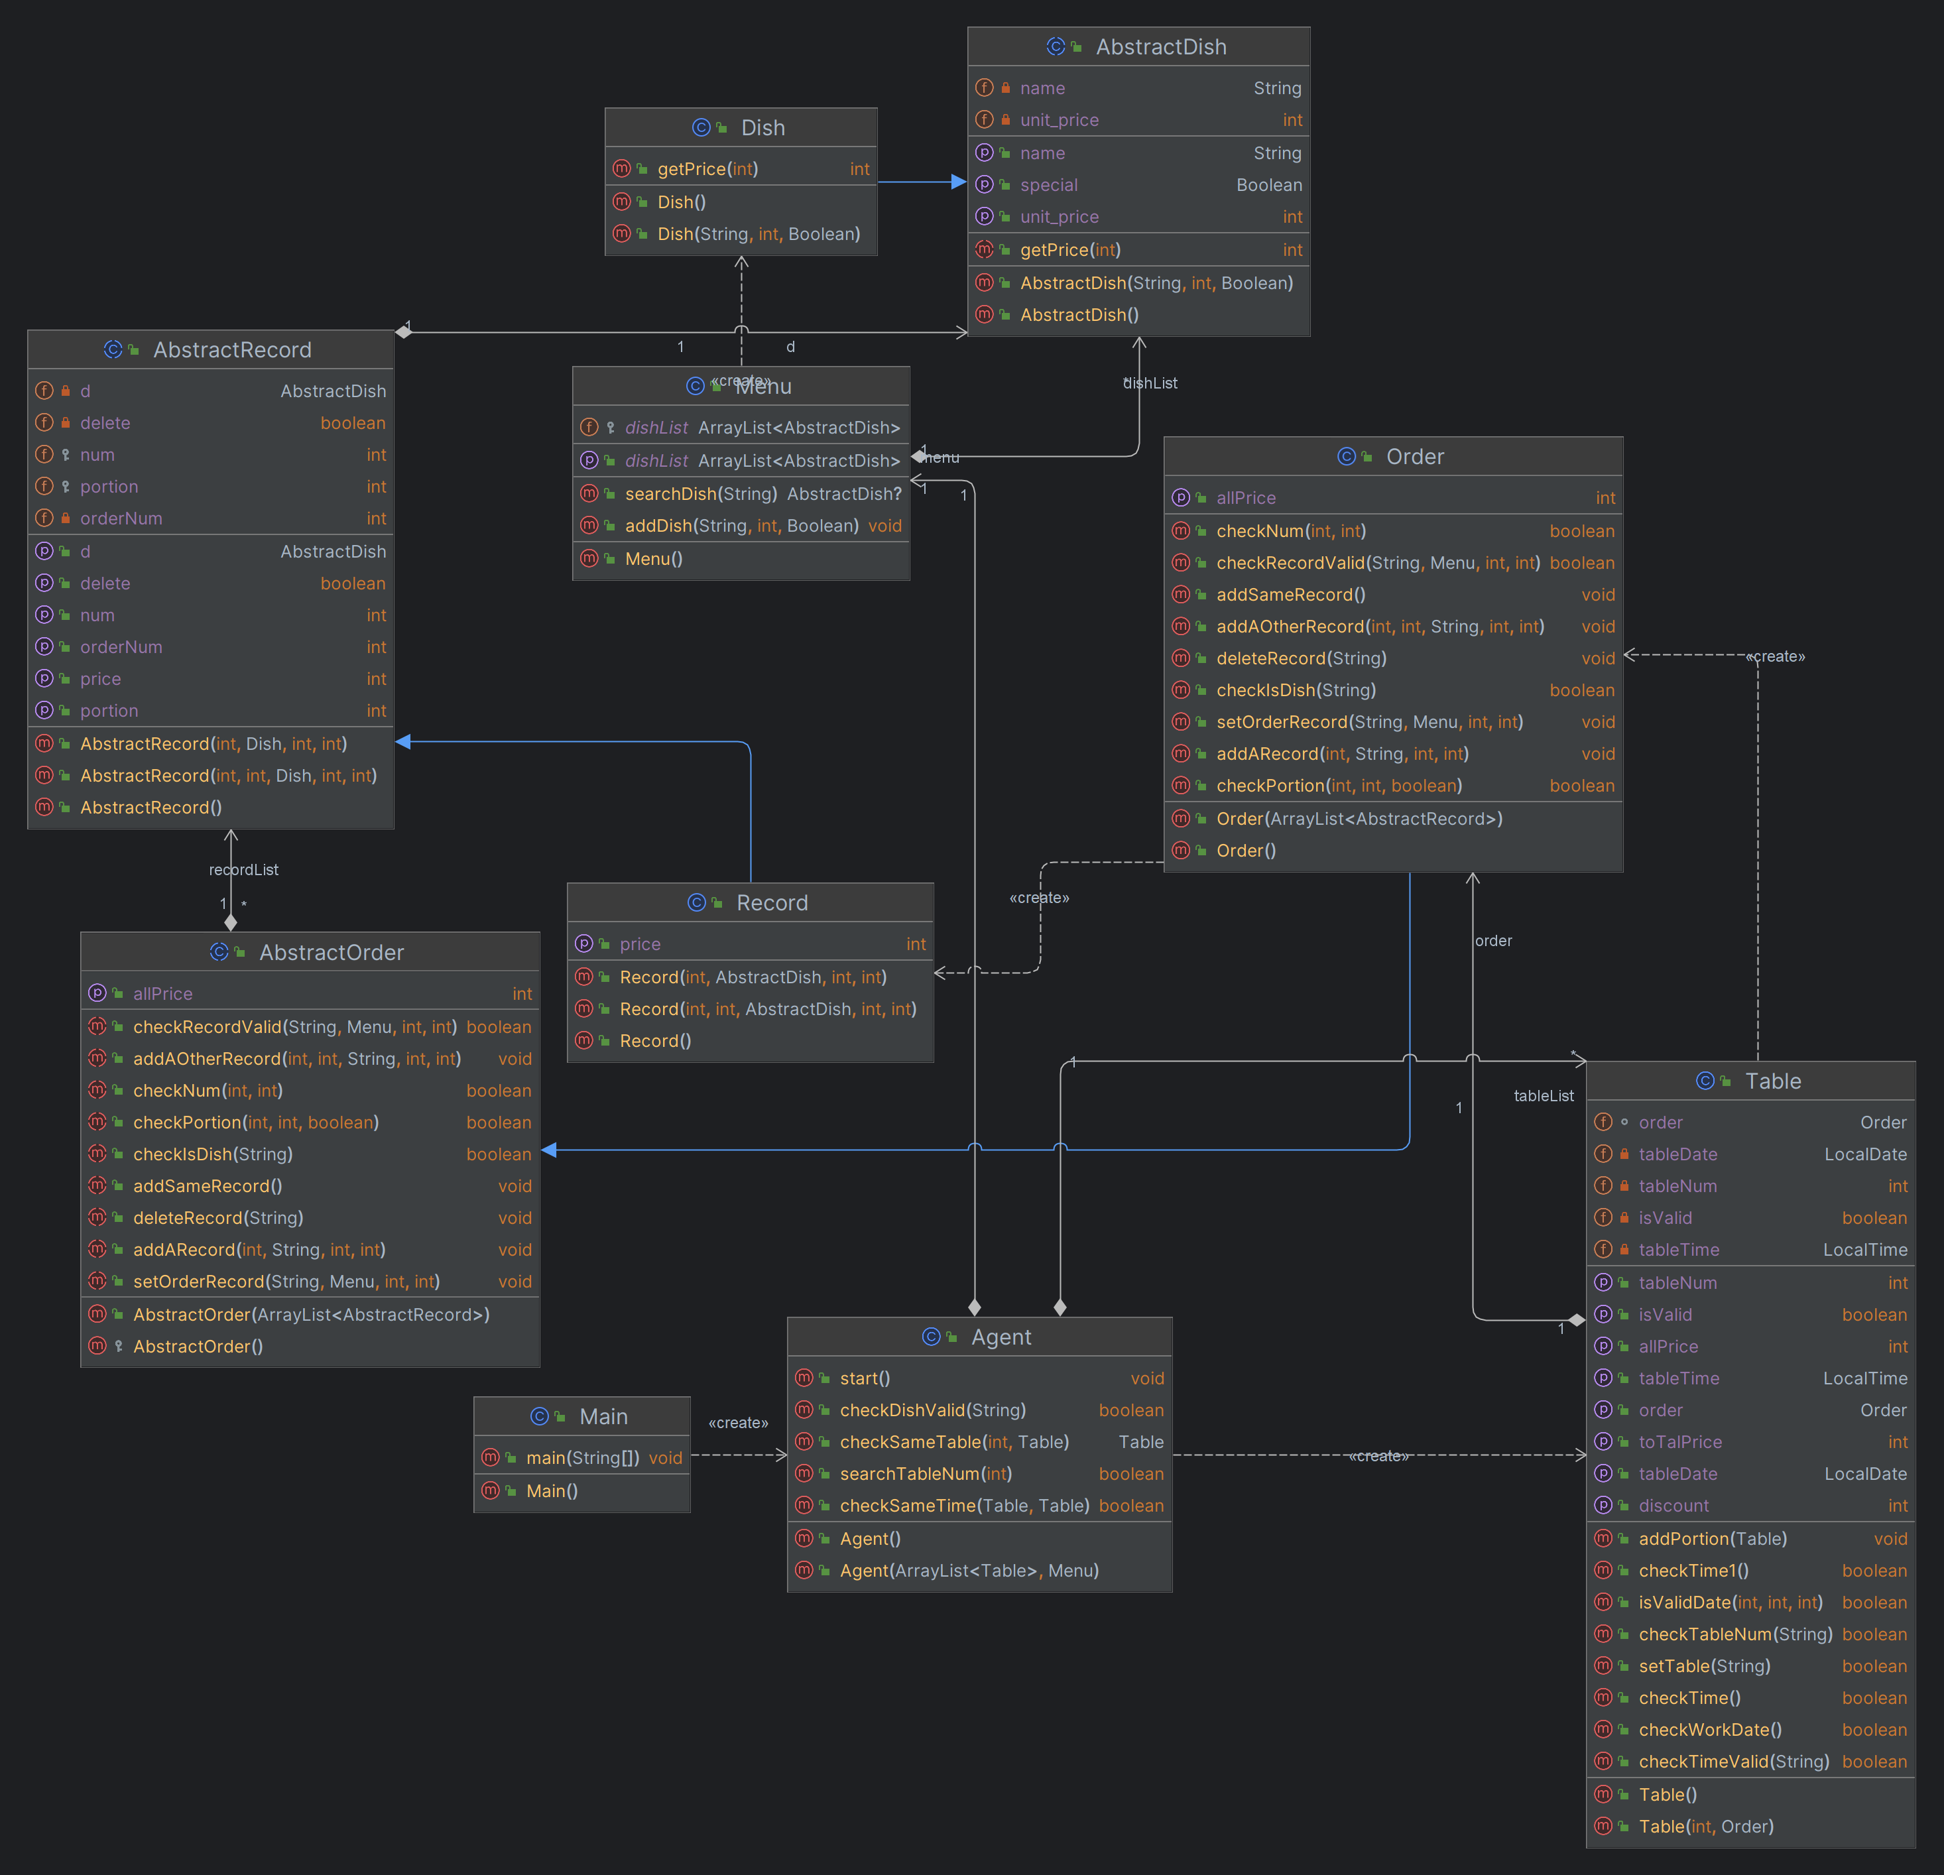The height and width of the screenshot is (1875, 1944).
Task: Click field icon next to tableDate in Table
Action: coord(1603,1154)
